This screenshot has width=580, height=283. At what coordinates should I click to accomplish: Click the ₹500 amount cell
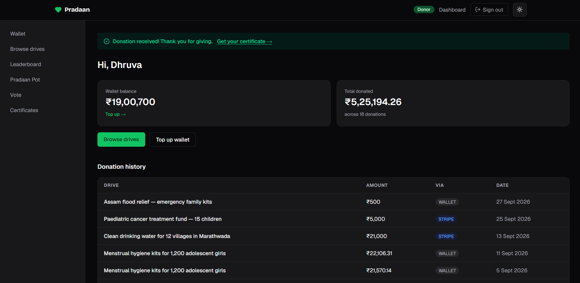[x=373, y=202]
